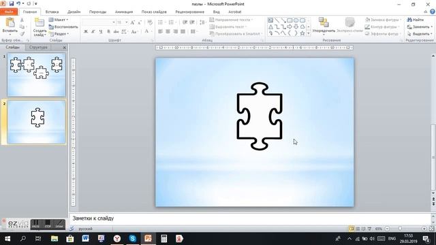Viewport: 436px width, 245px height.
Task: Save the presentation from quick access toolbar
Action: pos(12,3)
